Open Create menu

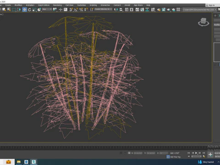[8, 5]
